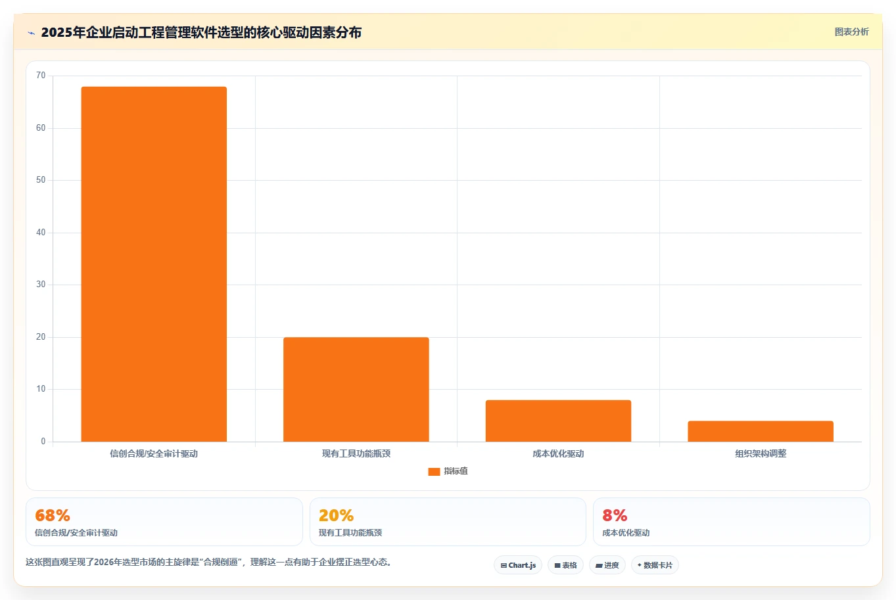Image resolution: width=896 pixels, height=600 pixels.
Task: Open the 8% data card
Action: tap(731, 522)
